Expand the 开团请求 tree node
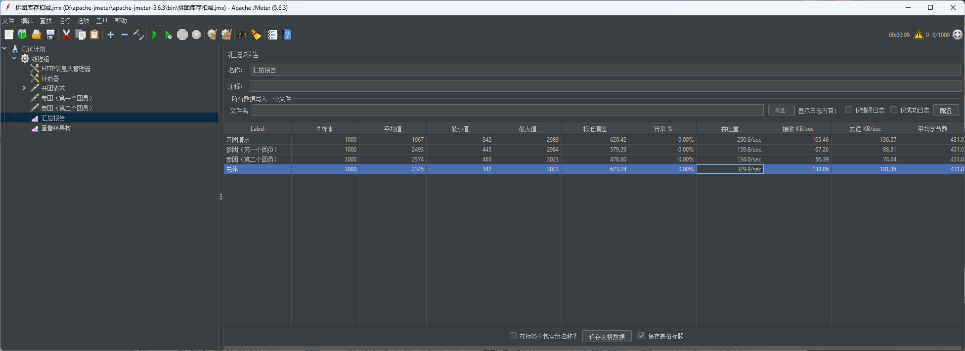Viewport: 965px width, 351px height. click(24, 88)
